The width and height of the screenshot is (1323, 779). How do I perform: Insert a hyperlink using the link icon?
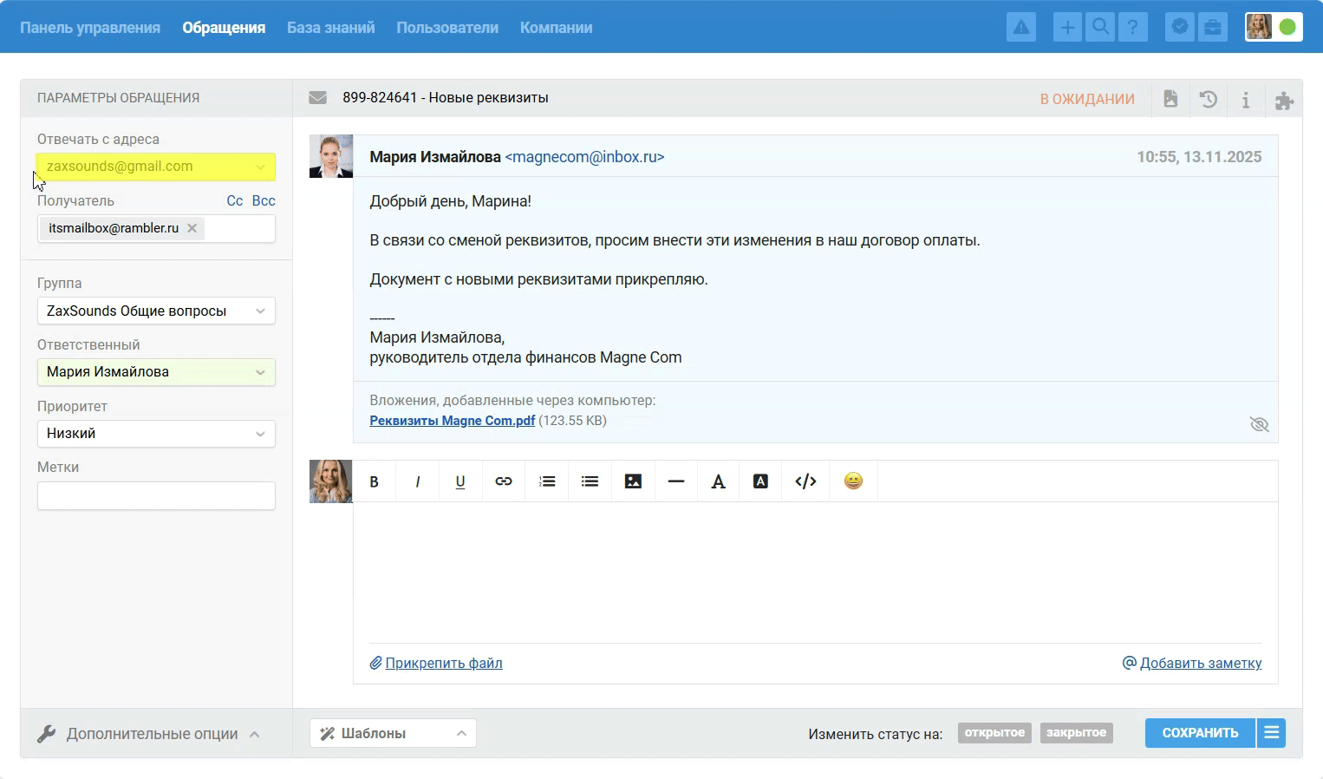point(503,481)
